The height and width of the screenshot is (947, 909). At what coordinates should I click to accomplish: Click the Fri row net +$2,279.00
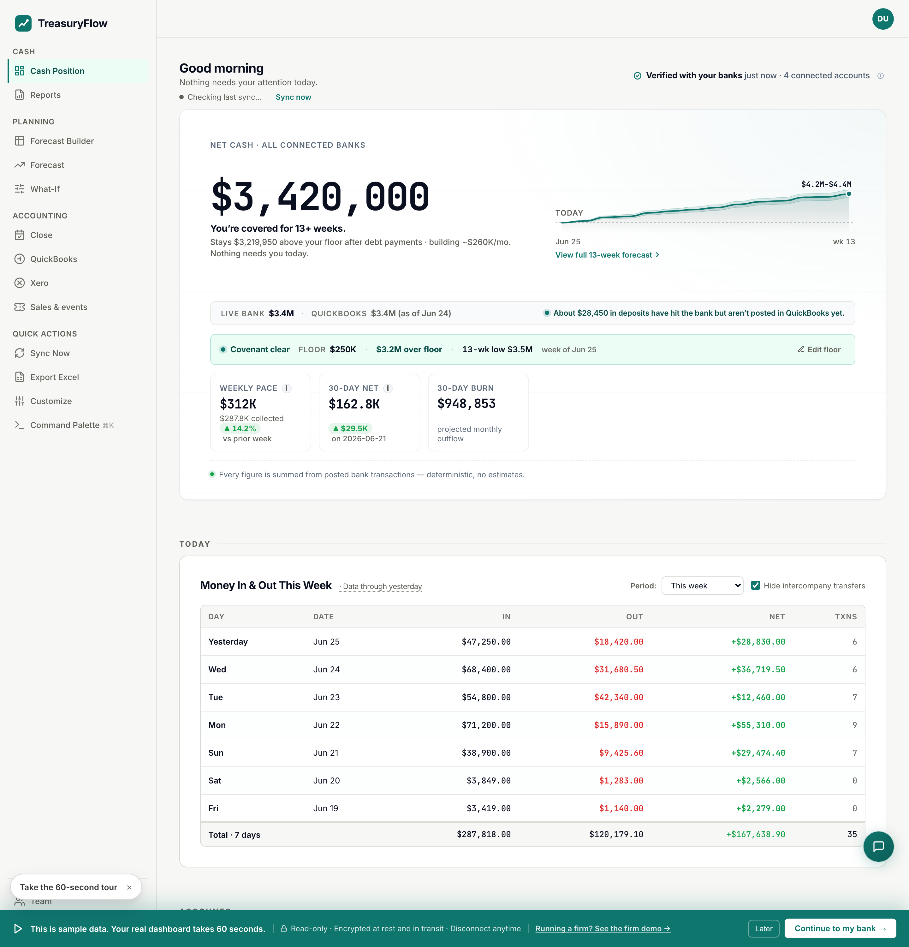(760, 808)
